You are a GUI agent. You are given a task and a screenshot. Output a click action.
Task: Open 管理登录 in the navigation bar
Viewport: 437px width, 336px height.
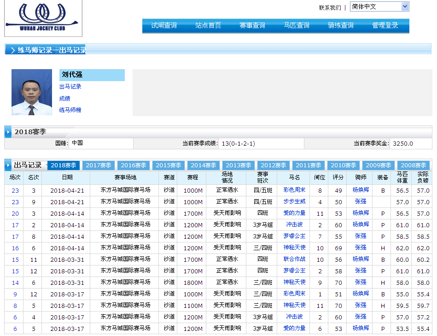tap(385, 26)
